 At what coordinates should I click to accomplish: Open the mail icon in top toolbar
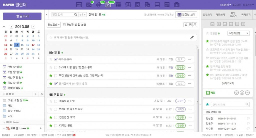88,5
